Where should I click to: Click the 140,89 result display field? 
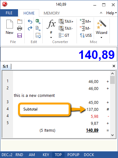tap(59, 54)
